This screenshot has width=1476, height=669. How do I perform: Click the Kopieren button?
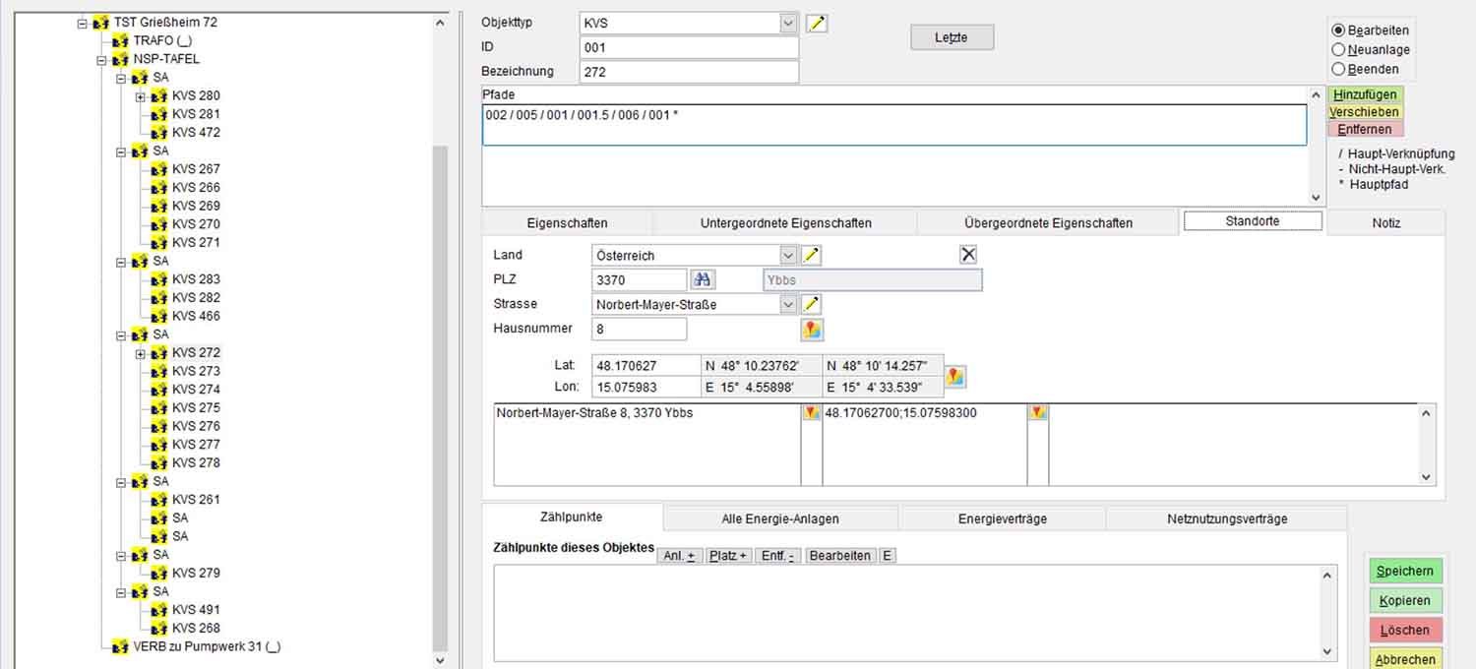coord(1405,600)
